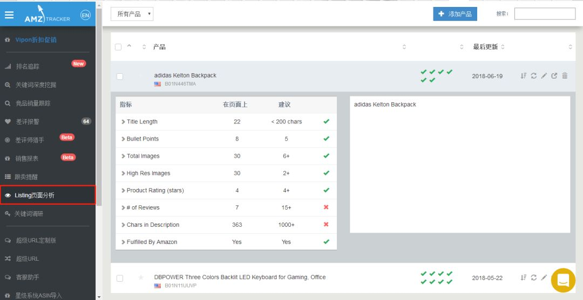Check the box for adidas Kelton Backpack
Viewport: 583px width, 300px height.
tap(120, 76)
